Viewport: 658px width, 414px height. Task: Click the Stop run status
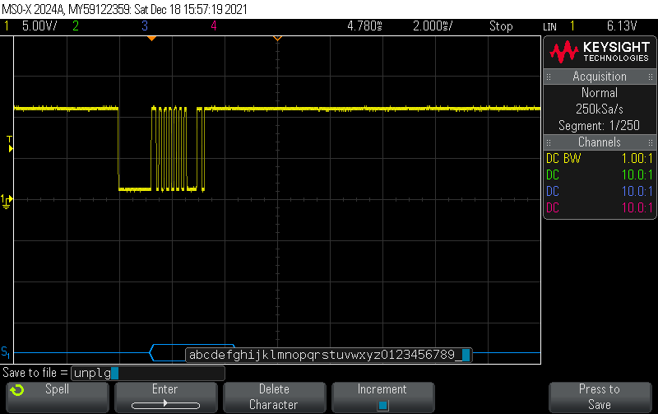(x=501, y=26)
